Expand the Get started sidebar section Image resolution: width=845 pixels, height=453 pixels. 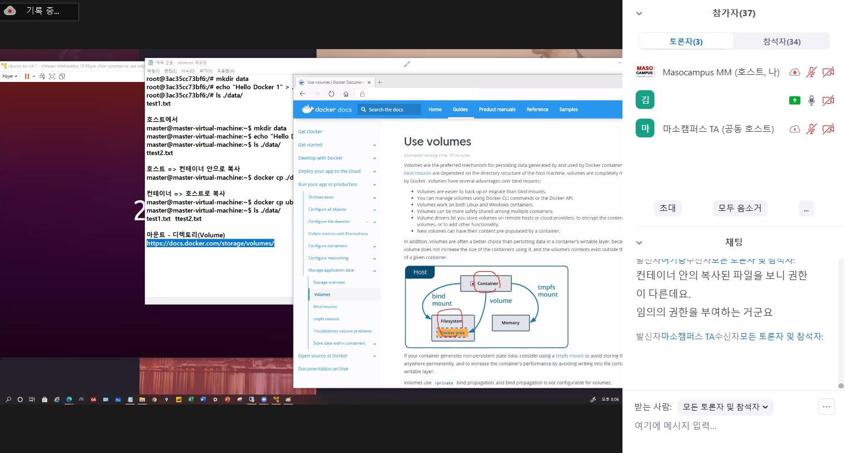[x=374, y=145]
